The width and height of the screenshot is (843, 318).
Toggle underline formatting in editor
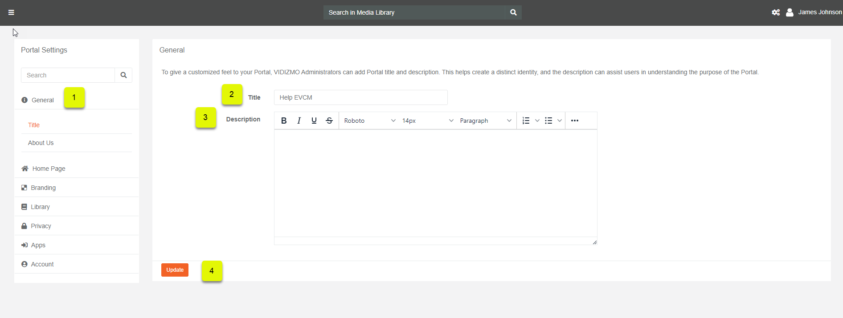(314, 121)
